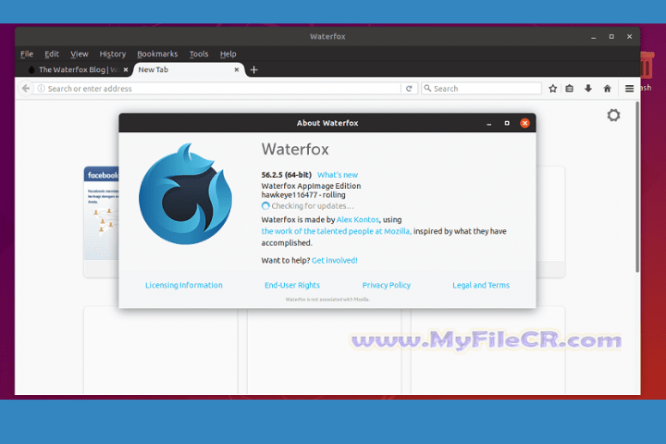Open the Privacy Policy link
The image size is (666, 444).
coord(387,285)
